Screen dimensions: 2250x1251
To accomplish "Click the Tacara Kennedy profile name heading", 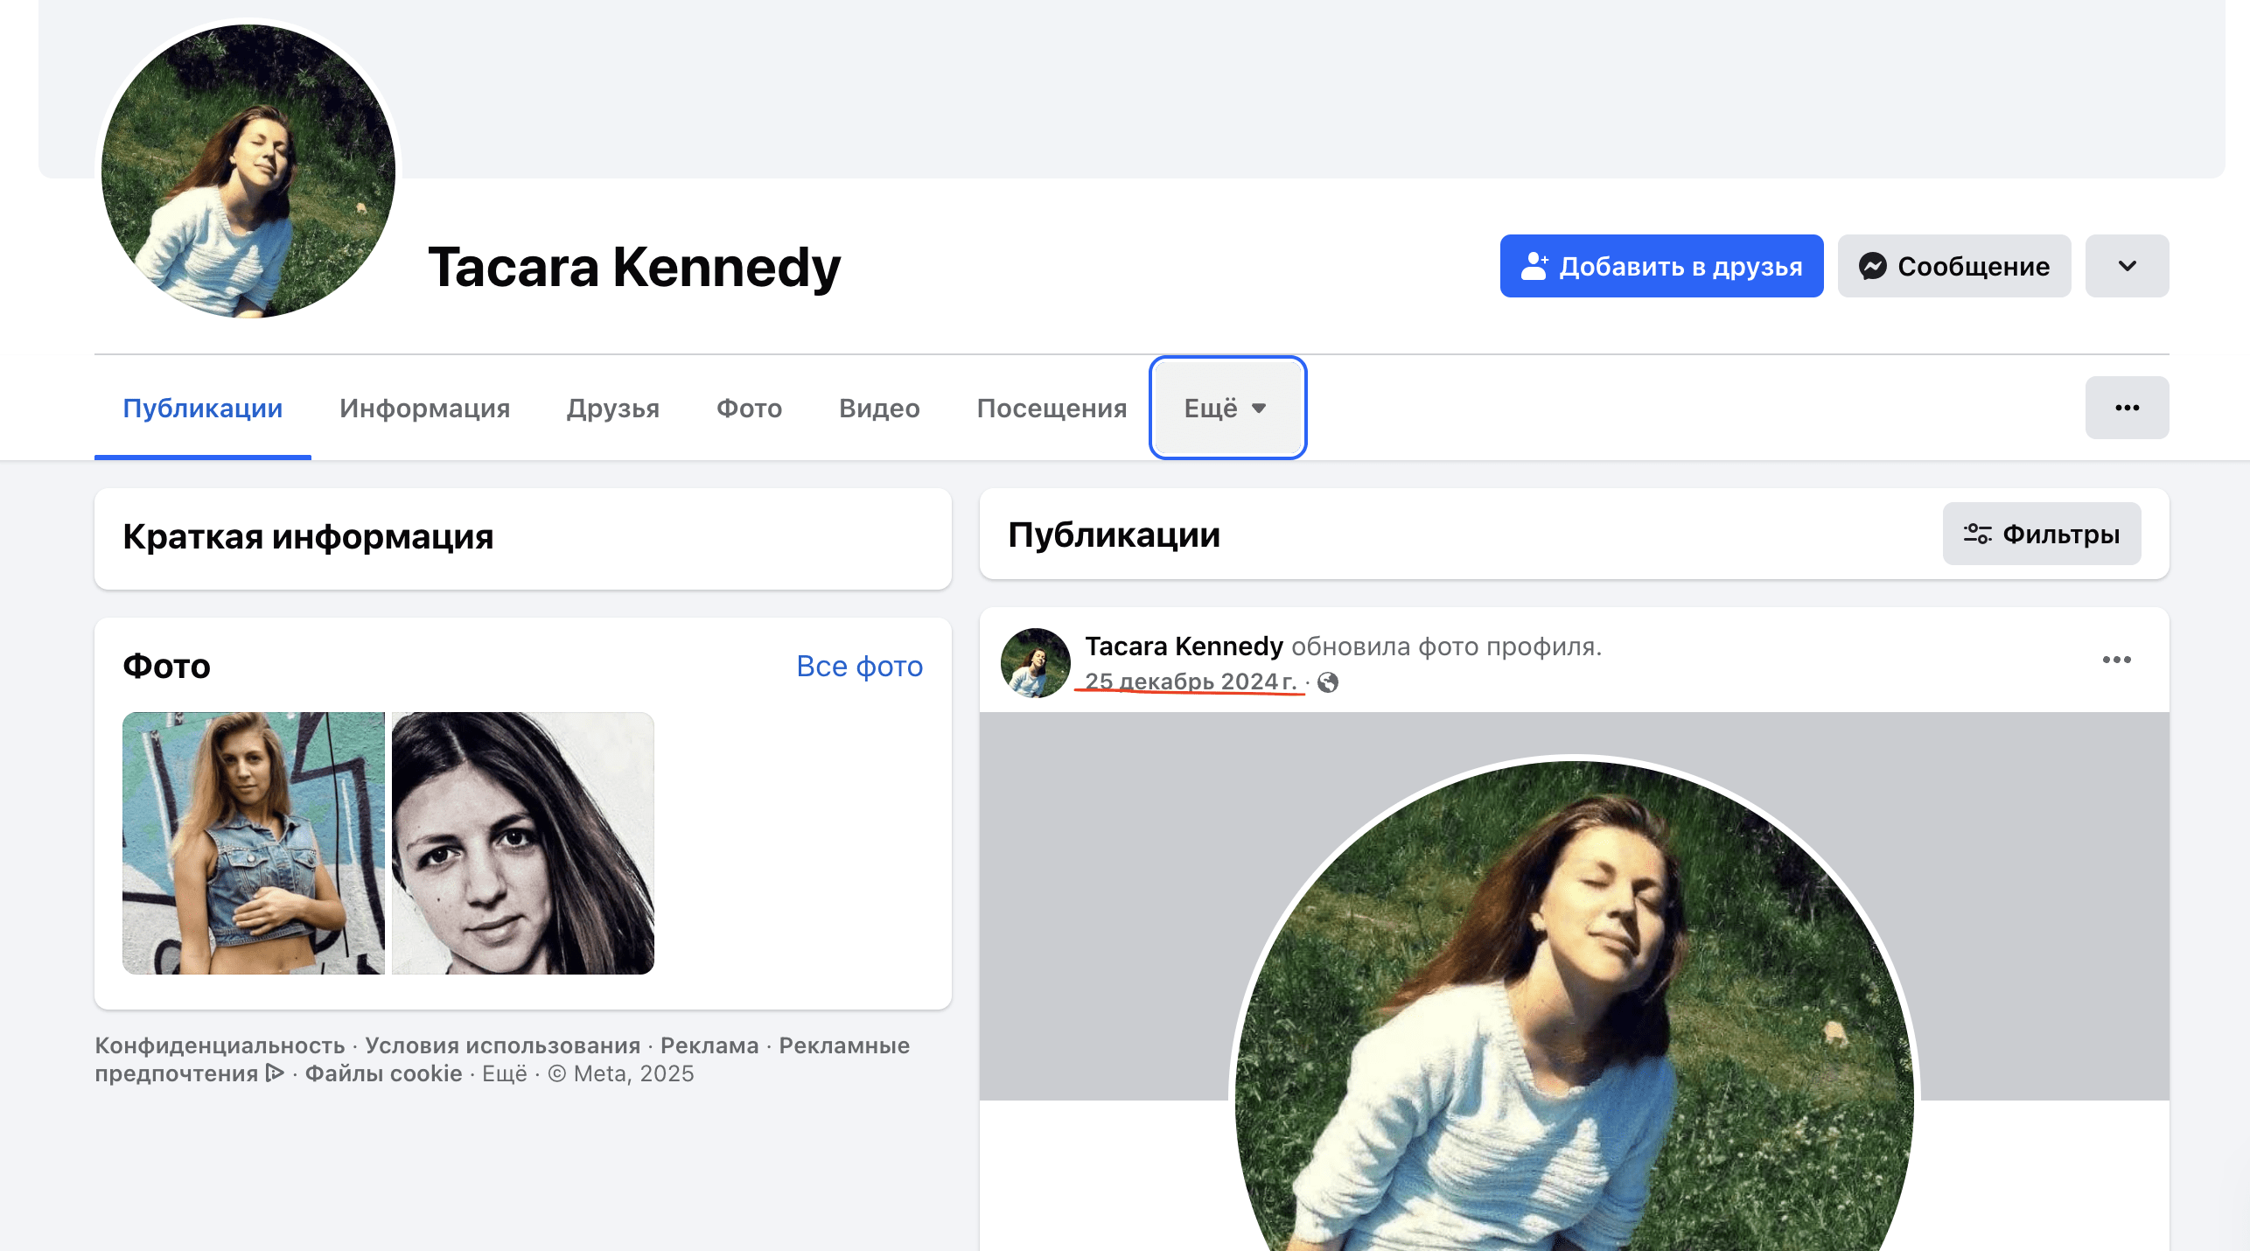I will pos(634,267).
